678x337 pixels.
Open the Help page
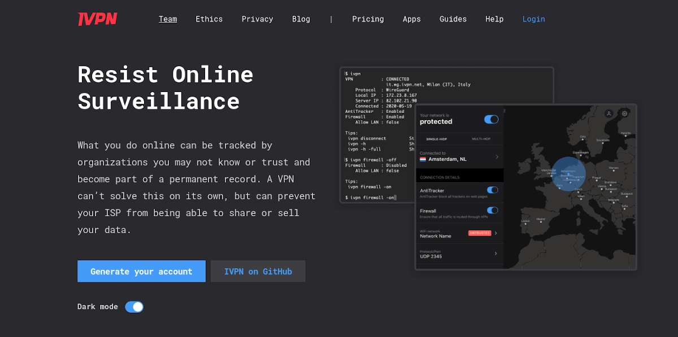(x=494, y=19)
